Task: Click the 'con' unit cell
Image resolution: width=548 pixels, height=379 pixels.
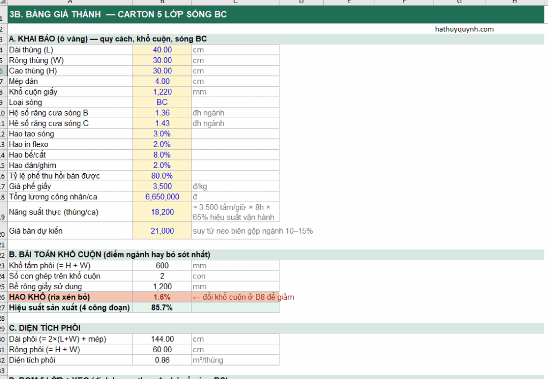Action: click(235, 276)
